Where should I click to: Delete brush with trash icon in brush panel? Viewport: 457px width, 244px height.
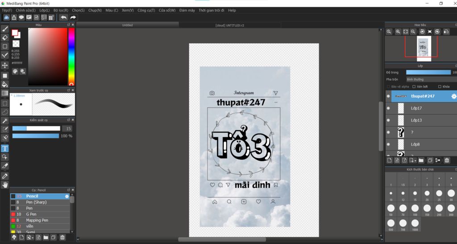[62, 238]
